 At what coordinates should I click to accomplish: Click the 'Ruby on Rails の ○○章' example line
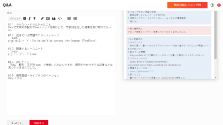(x=167, y=55)
